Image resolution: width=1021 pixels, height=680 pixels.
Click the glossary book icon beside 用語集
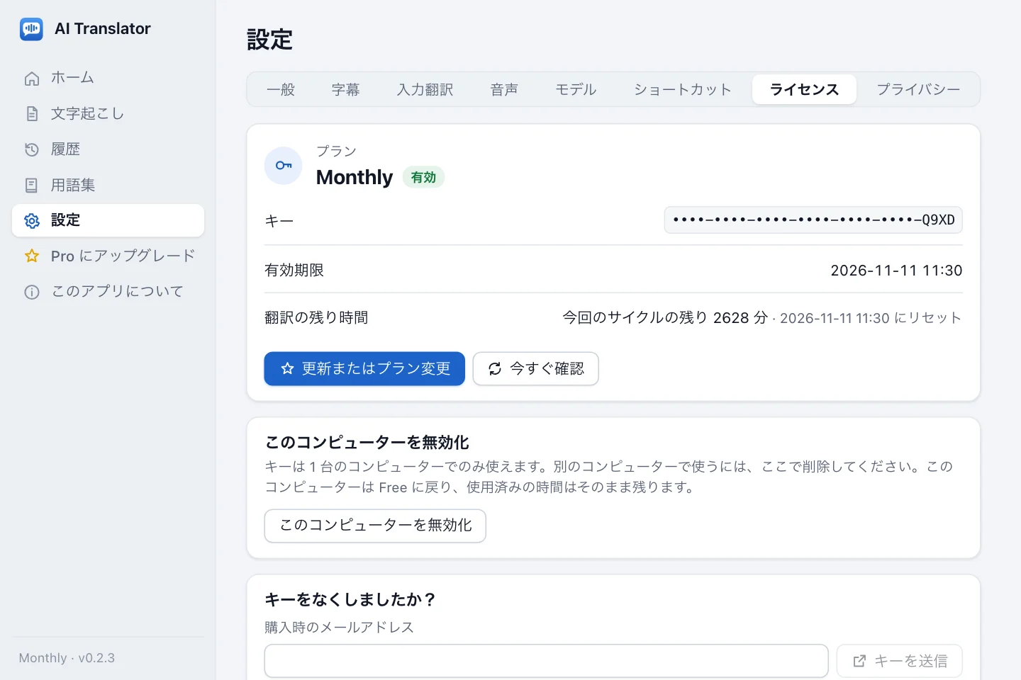coord(32,185)
